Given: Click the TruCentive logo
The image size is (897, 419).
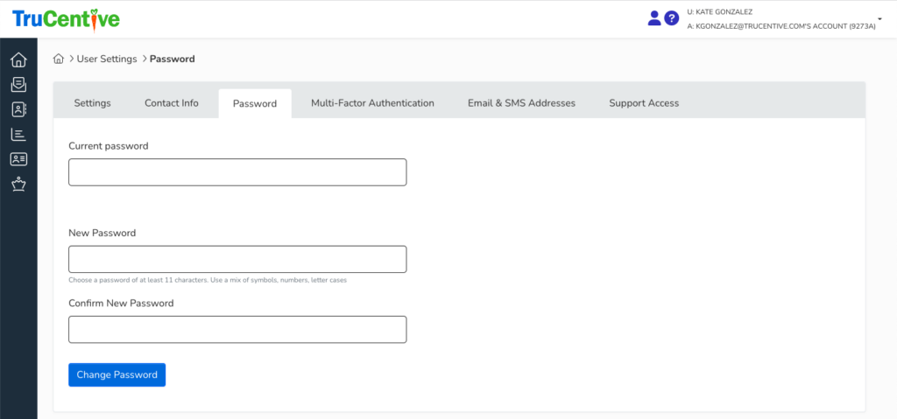Looking at the screenshot, I should pyautogui.click(x=66, y=18).
